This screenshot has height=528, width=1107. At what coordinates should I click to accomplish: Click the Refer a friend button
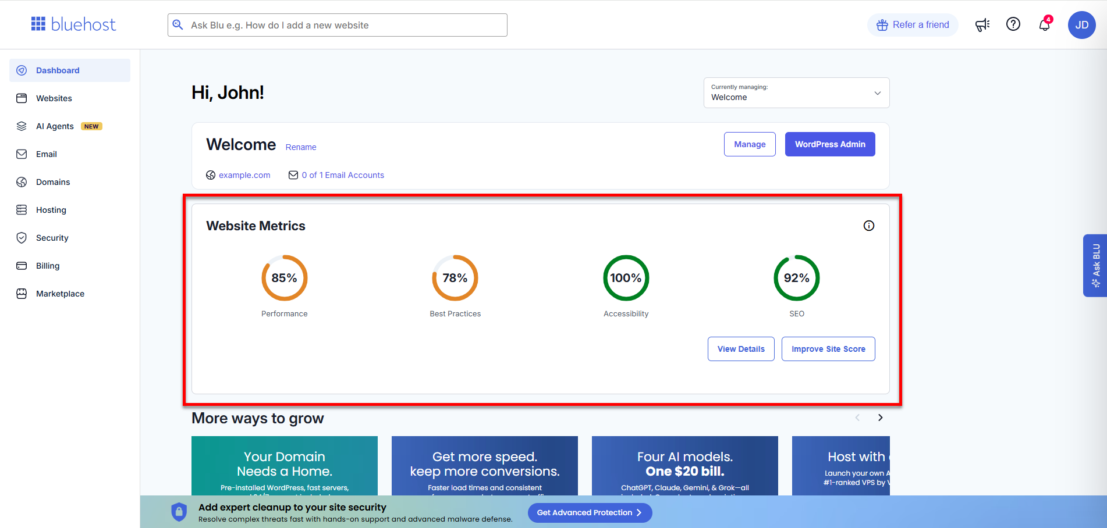tap(913, 25)
